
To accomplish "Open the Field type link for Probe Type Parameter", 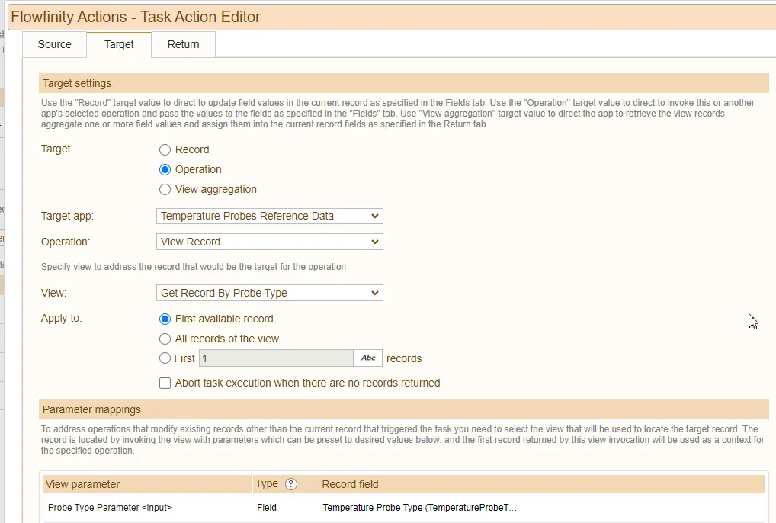I will [267, 508].
